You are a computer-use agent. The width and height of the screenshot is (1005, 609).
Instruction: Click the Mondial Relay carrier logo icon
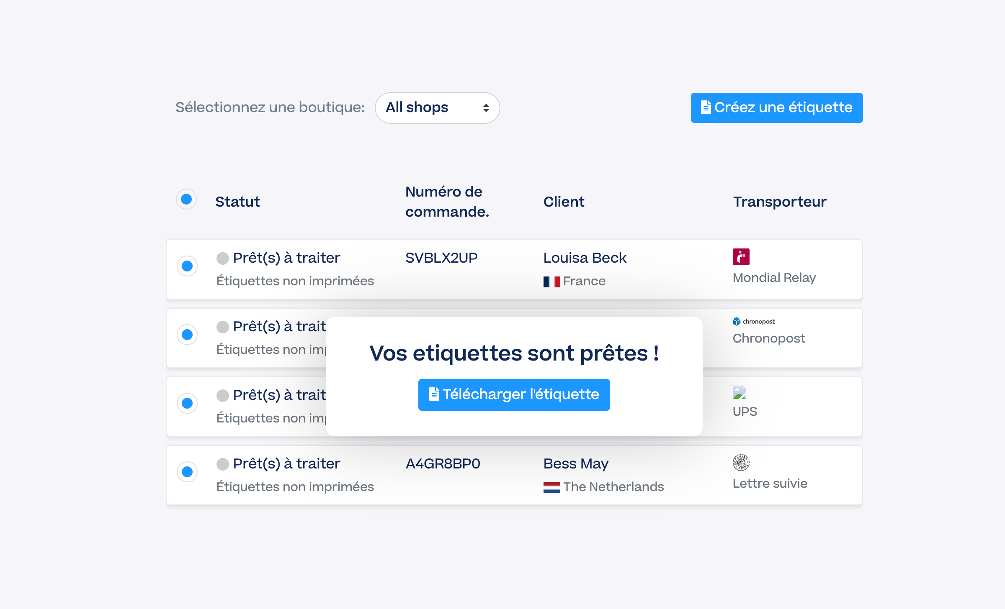(741, 257)
